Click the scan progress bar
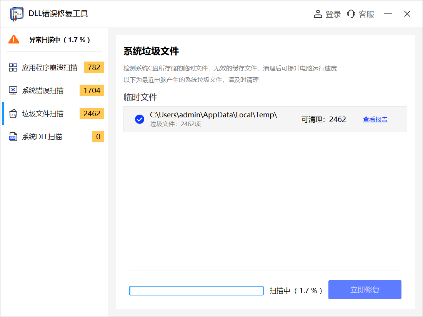This screenshot has height=317, width=423. pyautogui.click(x=196, y=290)
